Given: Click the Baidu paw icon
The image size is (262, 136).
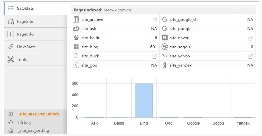Looking at the screenshot, I should 76,38.
